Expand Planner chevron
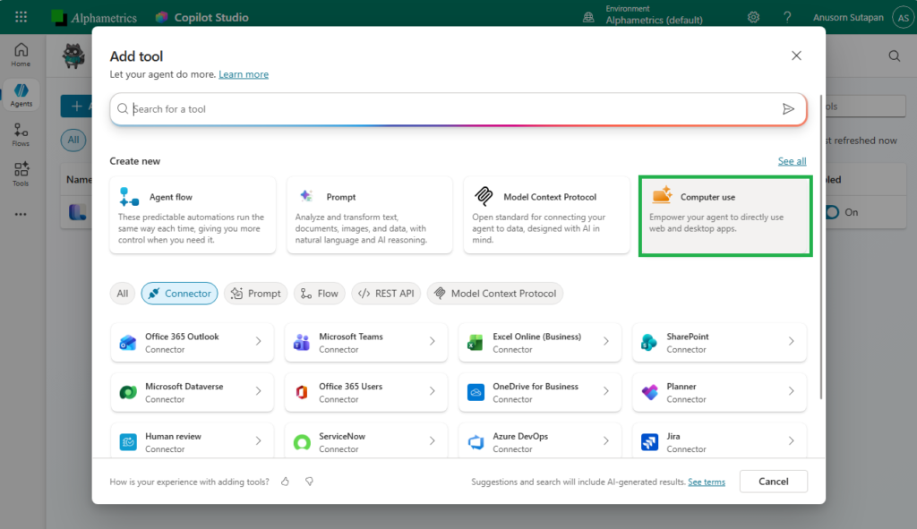Viewport: 917px width, 529px height. (792, 391)
